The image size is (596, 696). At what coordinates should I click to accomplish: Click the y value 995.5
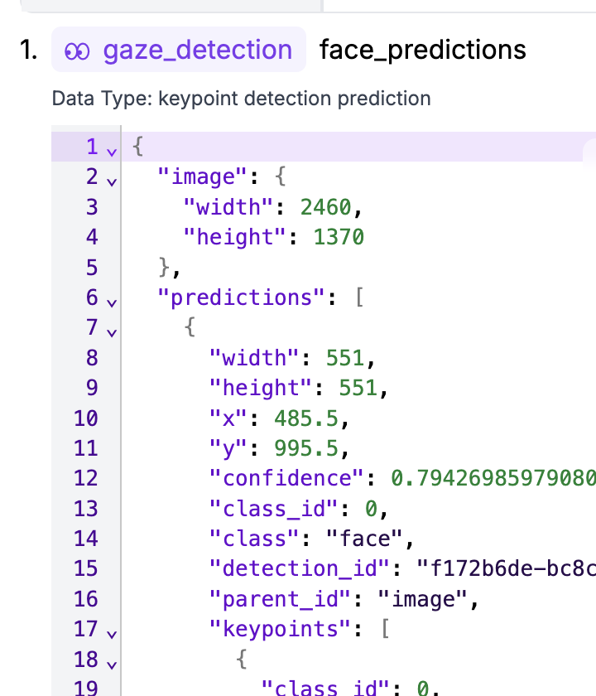click(306, 448)
